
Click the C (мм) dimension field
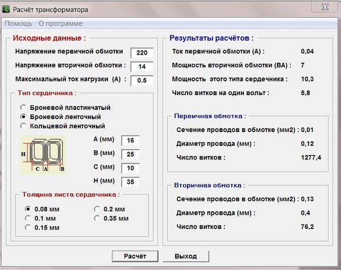tap(130, 168)
